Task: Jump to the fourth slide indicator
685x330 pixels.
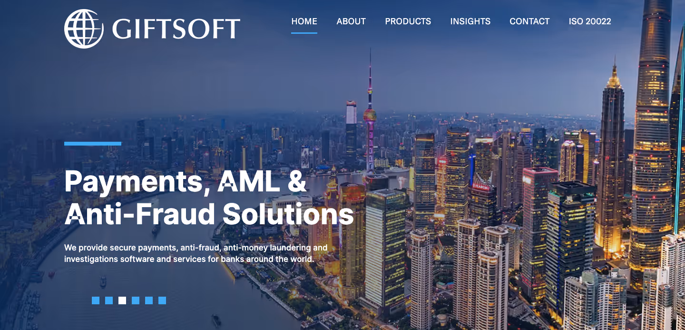Action: click(x=136, y=300)
